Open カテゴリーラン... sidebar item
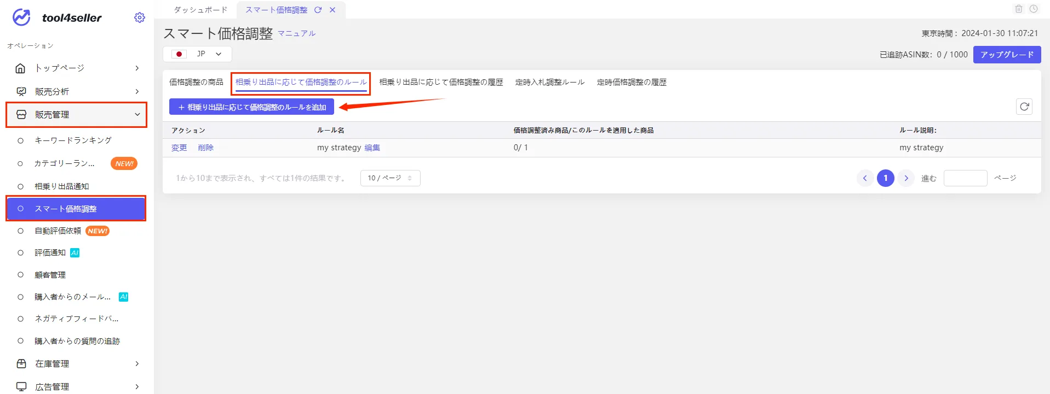This screenshot has height=394, width=1050. (x=64, y=163)
